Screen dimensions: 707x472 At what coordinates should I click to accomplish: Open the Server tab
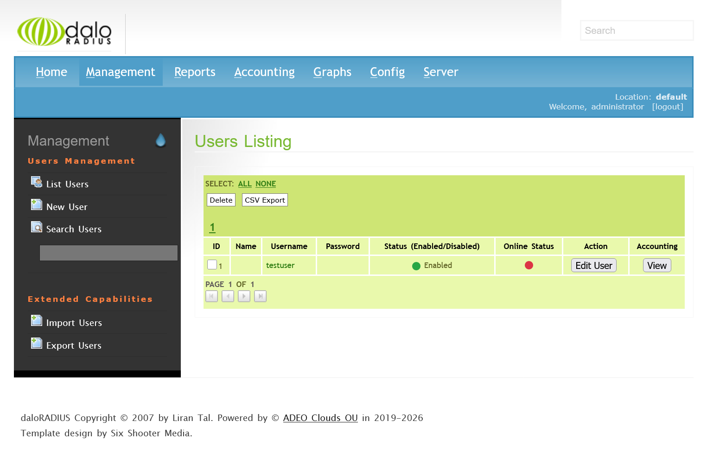pyautogui.click(x=441, y=72)
